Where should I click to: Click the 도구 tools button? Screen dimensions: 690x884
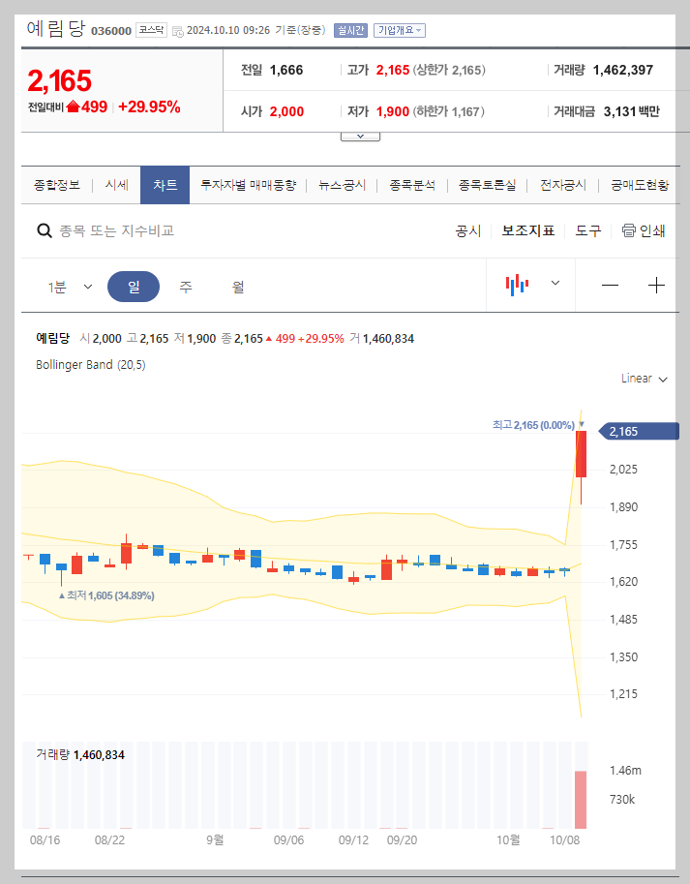(587, 230)
